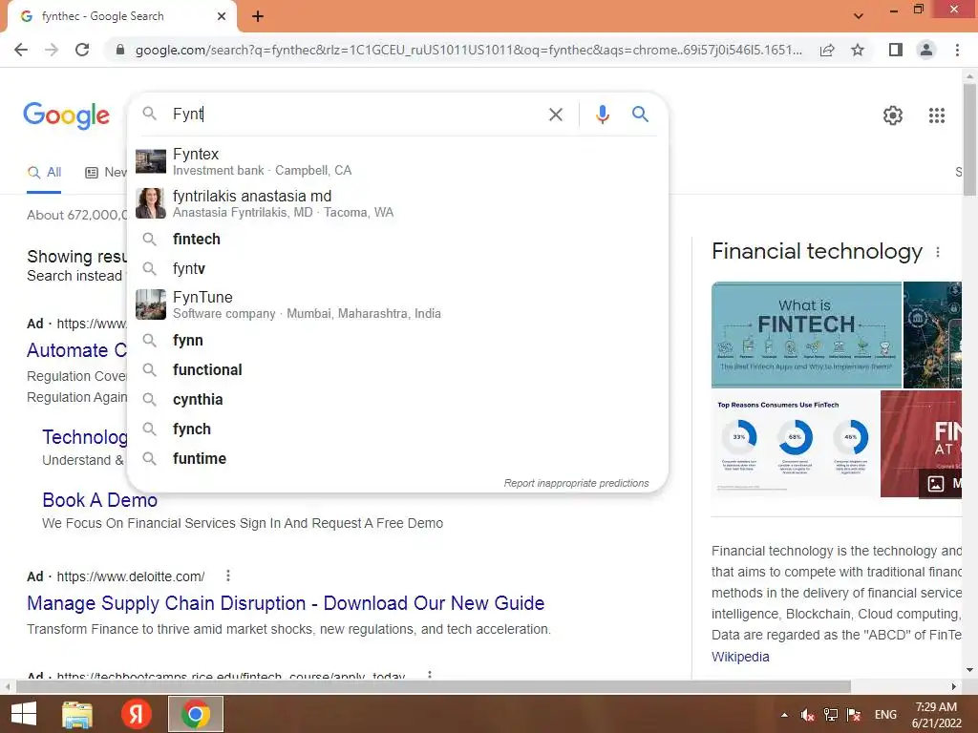Viewport: 978px width, 733px height.
Task: Select the FynTune software company suggestion
Action: click(x=397, y=304)
